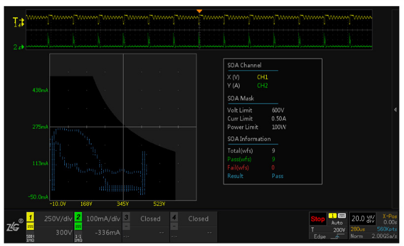Click 560Kpts memory depth value
This screenshot has width=404, height=246.
point(387,229)
